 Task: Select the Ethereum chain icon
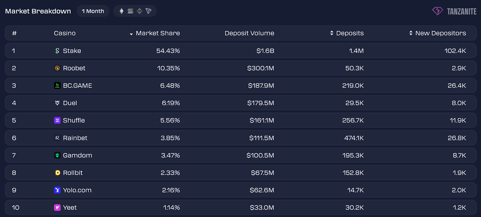coord(121,11)
